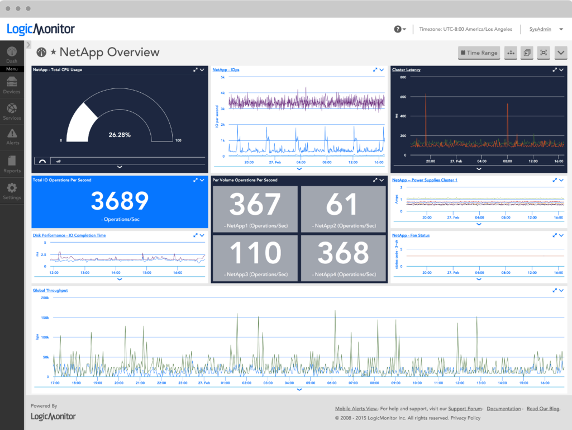Open dashboard options with the dots icon

tap(511, 53)
